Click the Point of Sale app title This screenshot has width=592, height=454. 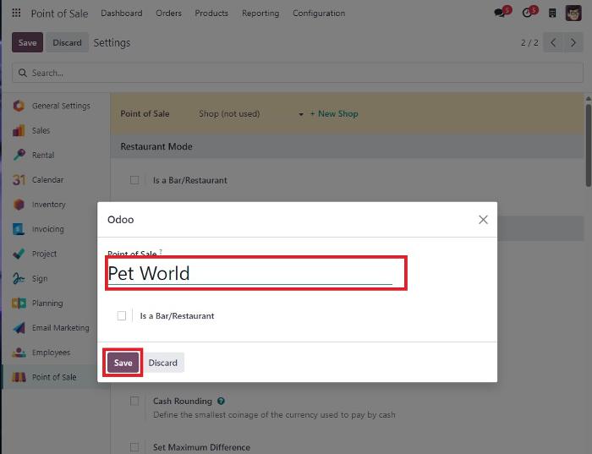point(59,14)
